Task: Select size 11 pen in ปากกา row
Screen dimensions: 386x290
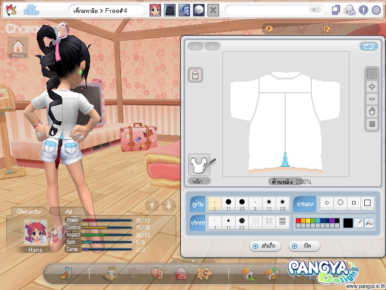Action: click(228, 223)
